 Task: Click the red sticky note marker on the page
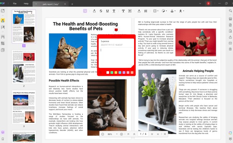click(116, 30)
